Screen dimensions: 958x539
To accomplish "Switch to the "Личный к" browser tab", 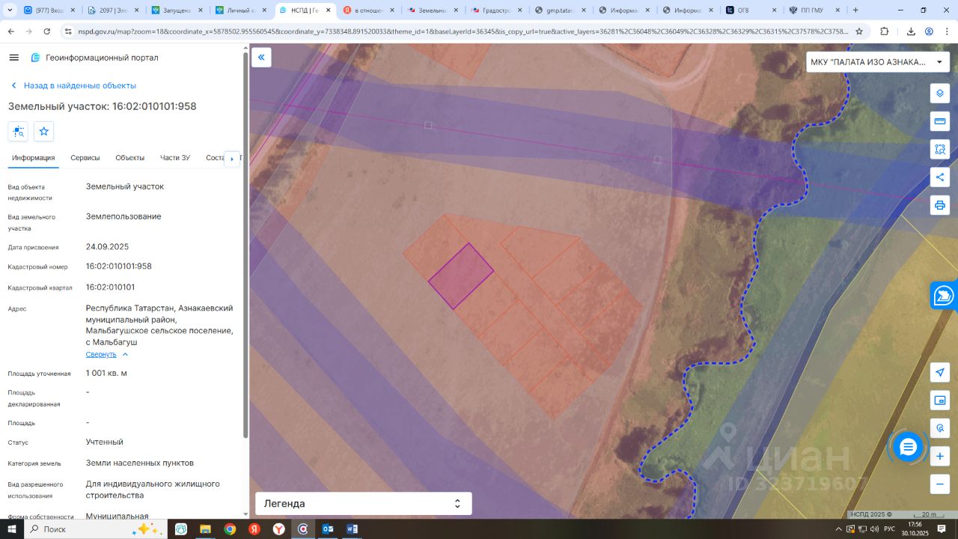I will [241, 10].
